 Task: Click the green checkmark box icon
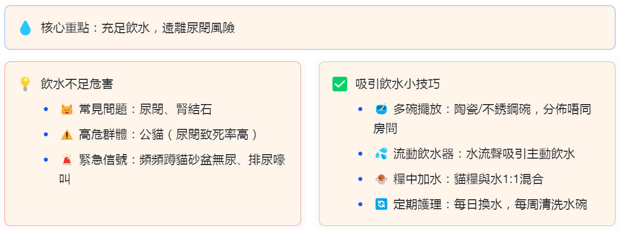(340, 84)
